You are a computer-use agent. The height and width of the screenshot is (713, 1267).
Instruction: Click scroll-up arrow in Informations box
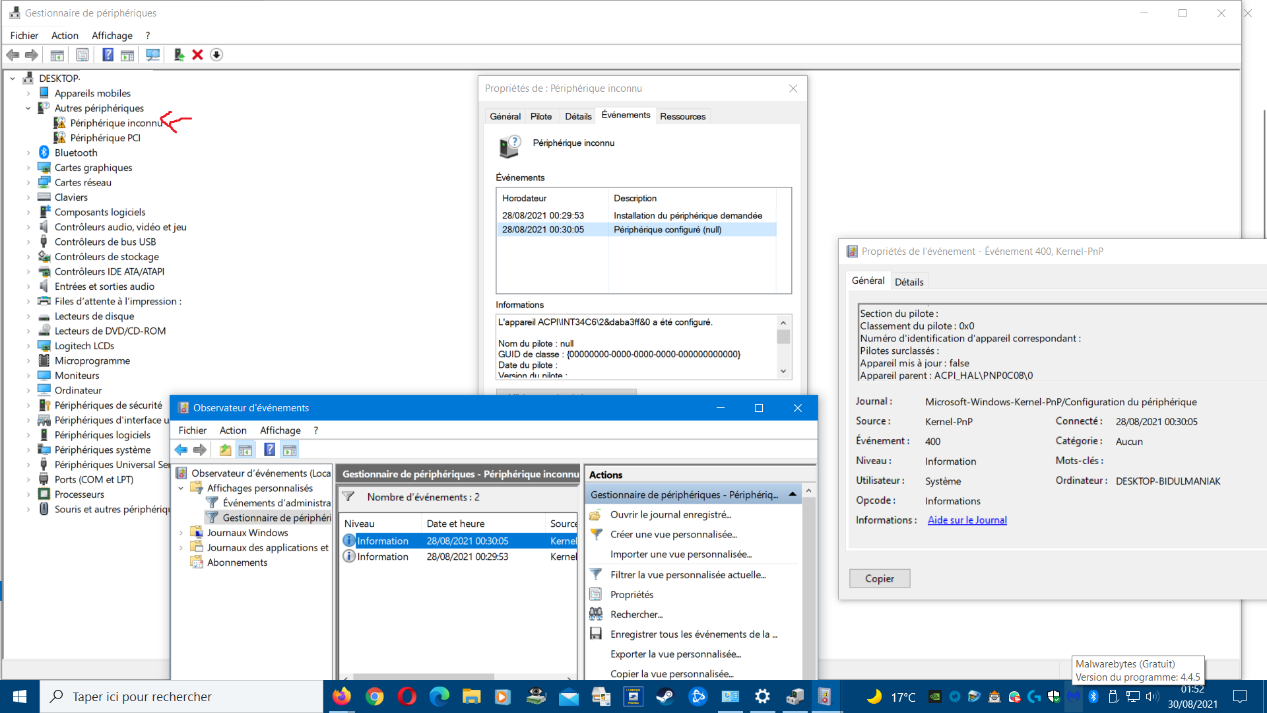click(783, 323)
